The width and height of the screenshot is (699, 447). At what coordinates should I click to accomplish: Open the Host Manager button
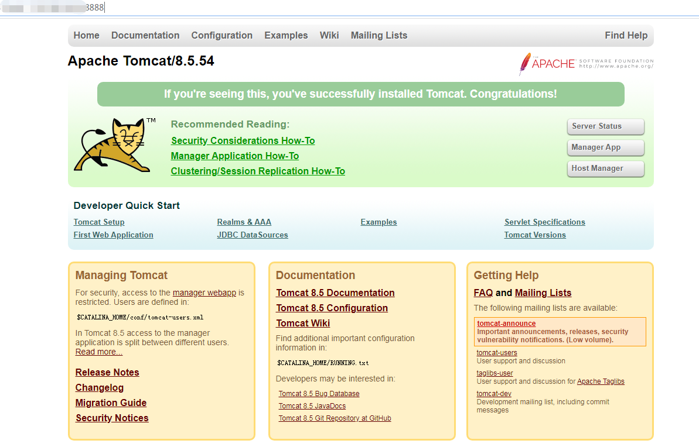click(605, 169)
